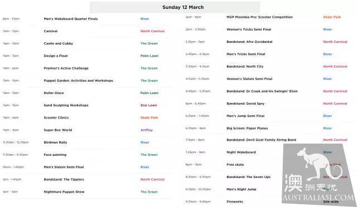Open Premier's Active Challenge event
The height and width of the screenshot is (207, 357).
coord(66,68)
